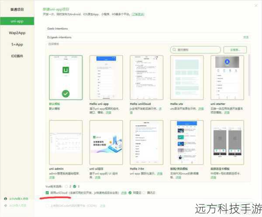The height and width of the screenshot is (217, 262).
Task: Toggle the upload to GitCode repository checkbox
Action: pyautogui.click(x=47, y=206)
